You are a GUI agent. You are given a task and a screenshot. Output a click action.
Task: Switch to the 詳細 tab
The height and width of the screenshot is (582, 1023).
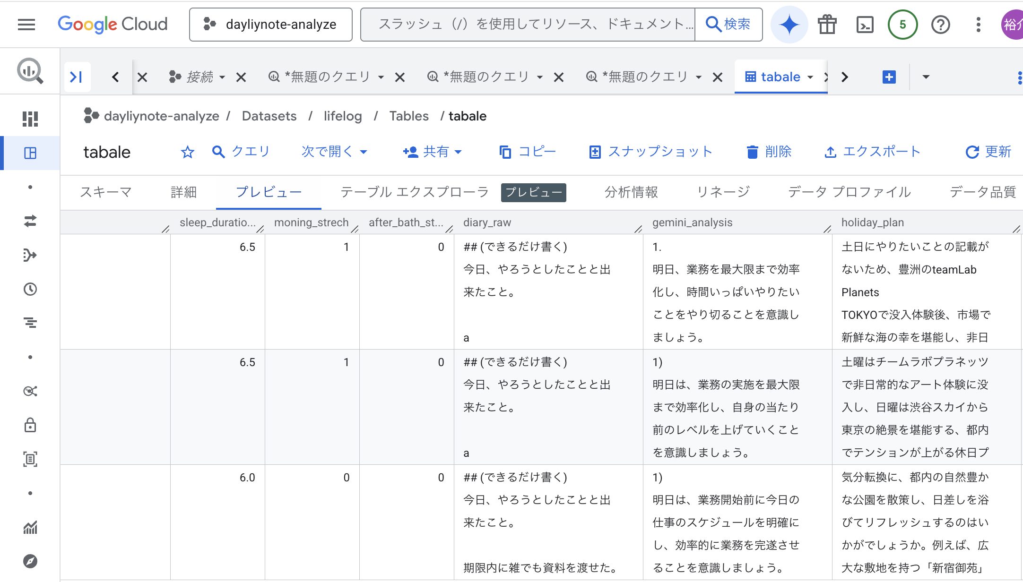(183, 192)
